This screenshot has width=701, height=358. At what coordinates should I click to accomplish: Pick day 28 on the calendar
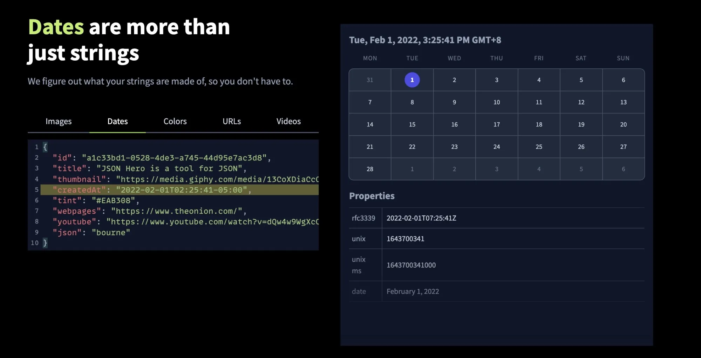pos(370,169)
